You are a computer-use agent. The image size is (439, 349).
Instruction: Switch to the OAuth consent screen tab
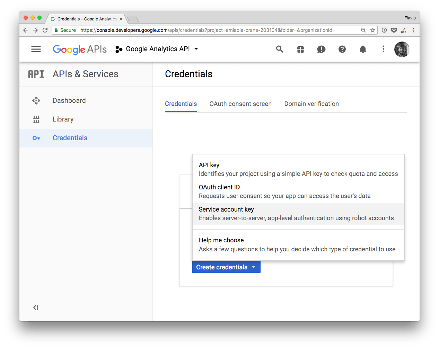[x=240, y=104]
